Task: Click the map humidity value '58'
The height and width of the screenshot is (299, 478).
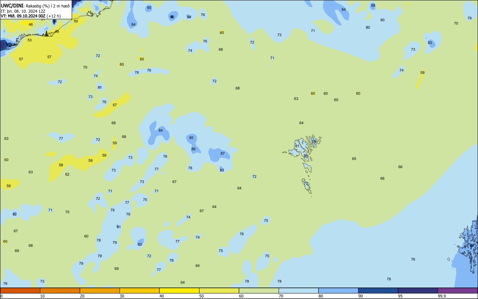Action: point(61,165)
